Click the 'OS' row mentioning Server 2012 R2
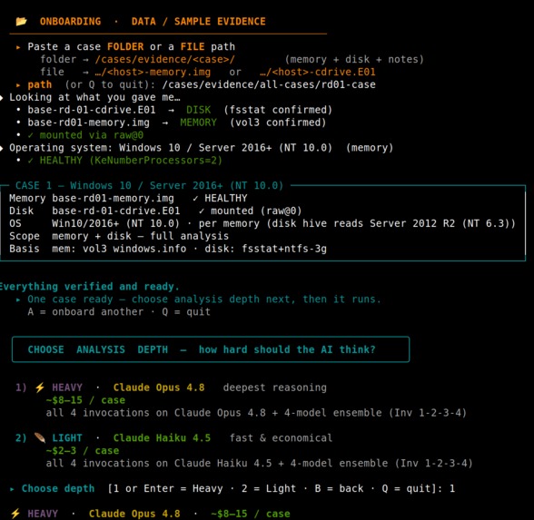The height and width of the screenshot is (520, 534). [x=262, y=223]
